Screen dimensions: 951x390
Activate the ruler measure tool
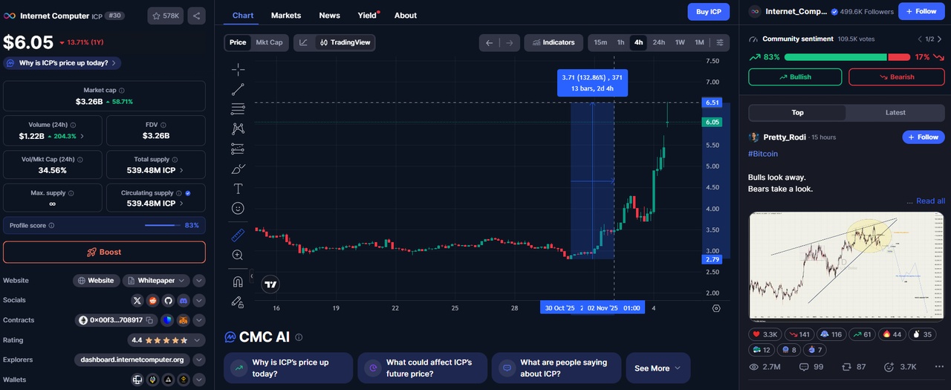[238, 235]
